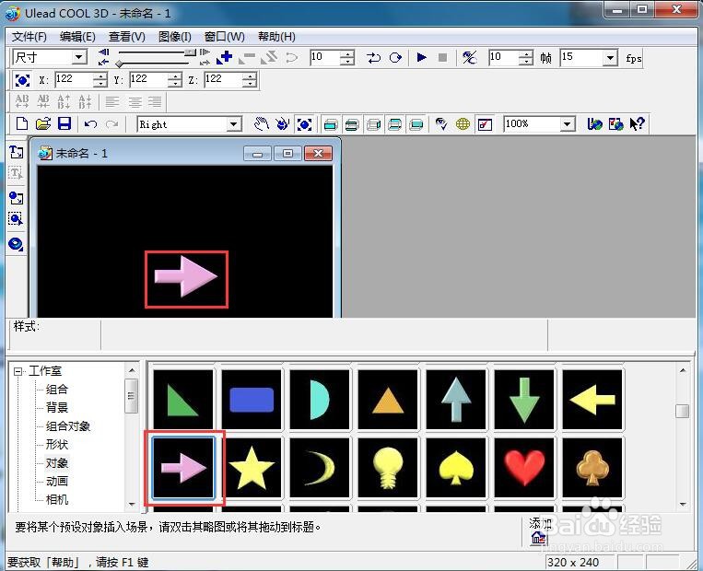Screen dimensions: 703x571
Task: Open the 文件(F) menu
Action: 29,37
